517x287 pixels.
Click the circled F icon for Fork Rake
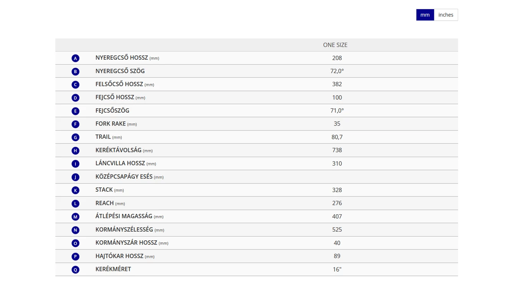click(x=75, y=124)
